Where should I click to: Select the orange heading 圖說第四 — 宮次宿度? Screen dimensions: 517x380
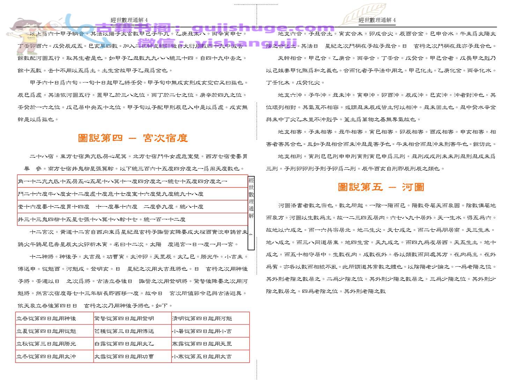point(133,138)
